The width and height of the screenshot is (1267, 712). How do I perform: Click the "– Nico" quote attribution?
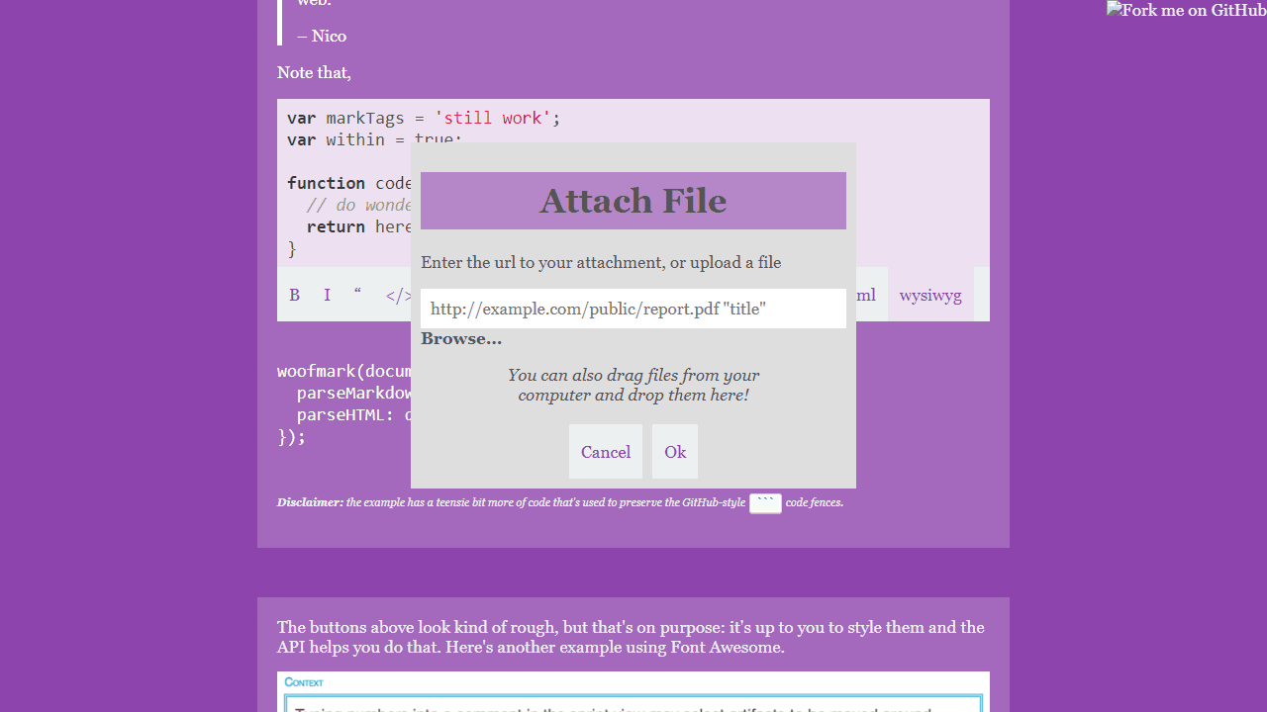pyautogui.click(x=322, y=36)
